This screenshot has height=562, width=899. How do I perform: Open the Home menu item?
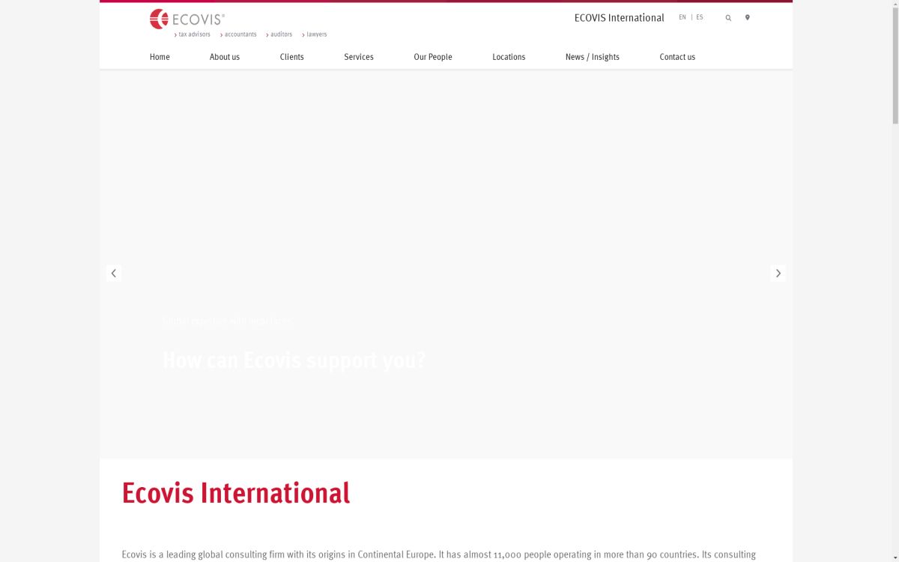coord(160,57)
